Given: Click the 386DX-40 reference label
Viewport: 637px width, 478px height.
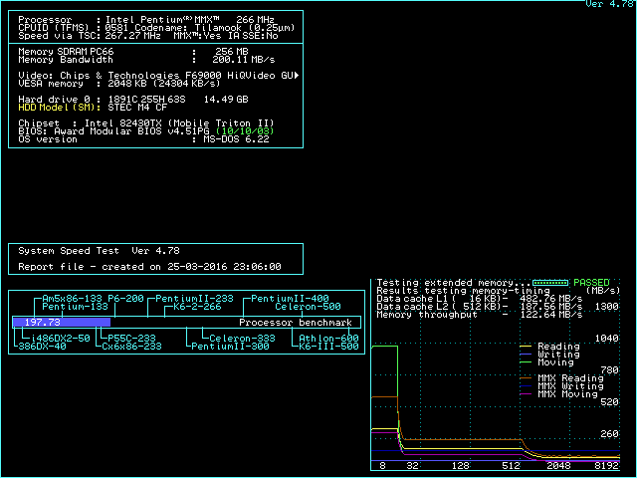Looking at the screenshot, I should pyautogui.click(x=42, y=347).
